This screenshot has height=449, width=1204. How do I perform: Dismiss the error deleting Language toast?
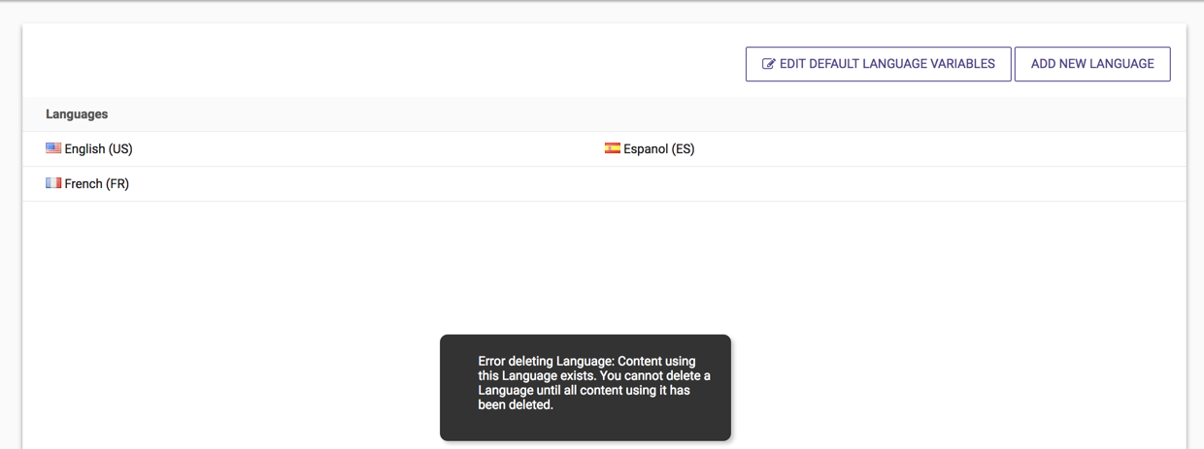pos(585,387)
